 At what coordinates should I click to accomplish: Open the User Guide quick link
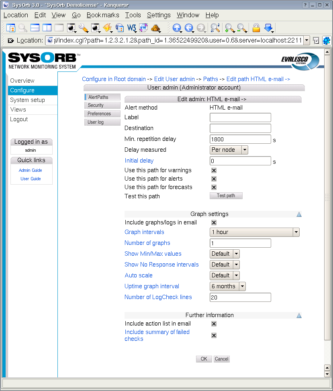pyautogui.click(x=31, y=179)
